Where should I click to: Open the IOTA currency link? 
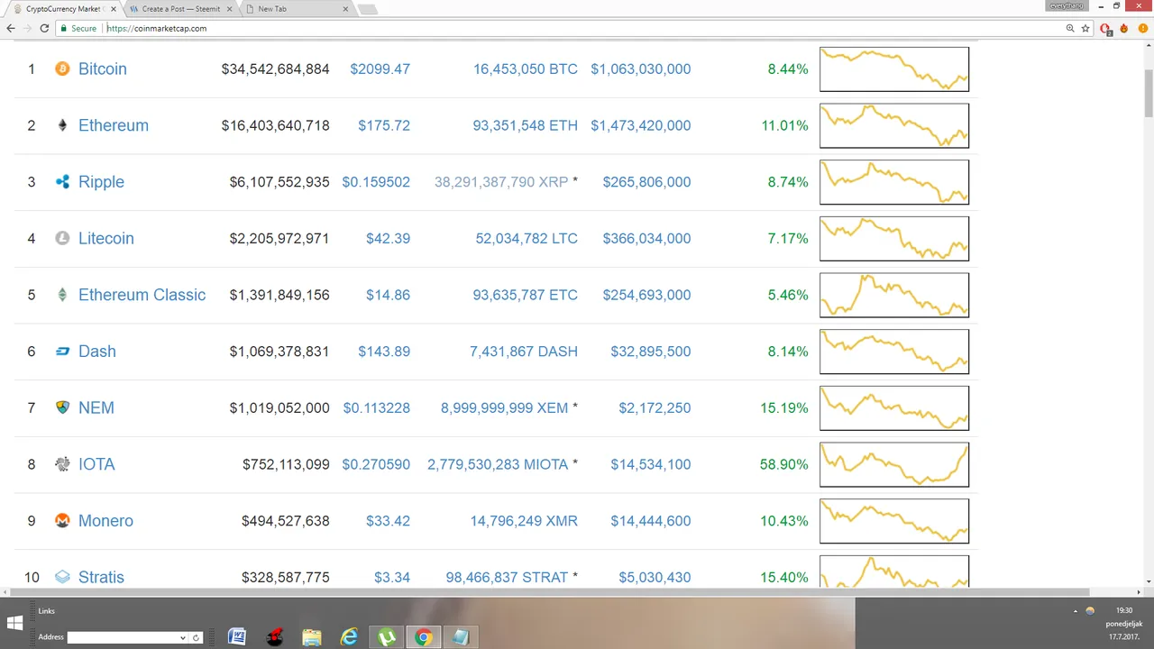click(96, 464)
